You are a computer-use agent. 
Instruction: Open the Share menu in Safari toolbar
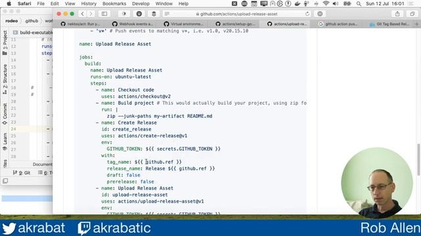(x=397, y=14)
